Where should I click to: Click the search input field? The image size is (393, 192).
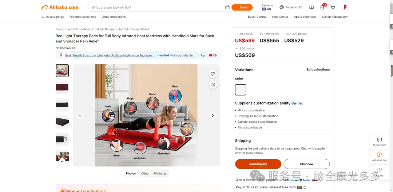click(156, 8)
